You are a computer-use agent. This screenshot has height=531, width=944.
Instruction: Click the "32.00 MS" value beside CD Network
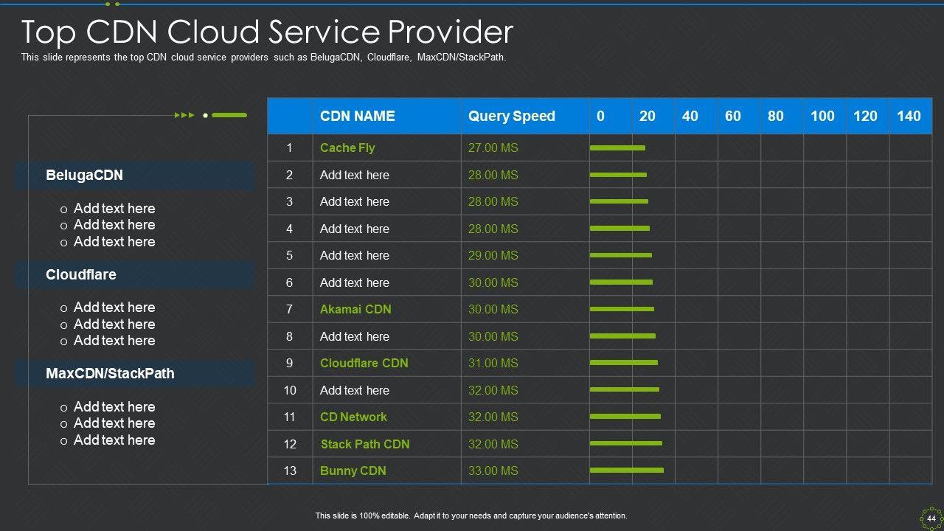point(493,417)
